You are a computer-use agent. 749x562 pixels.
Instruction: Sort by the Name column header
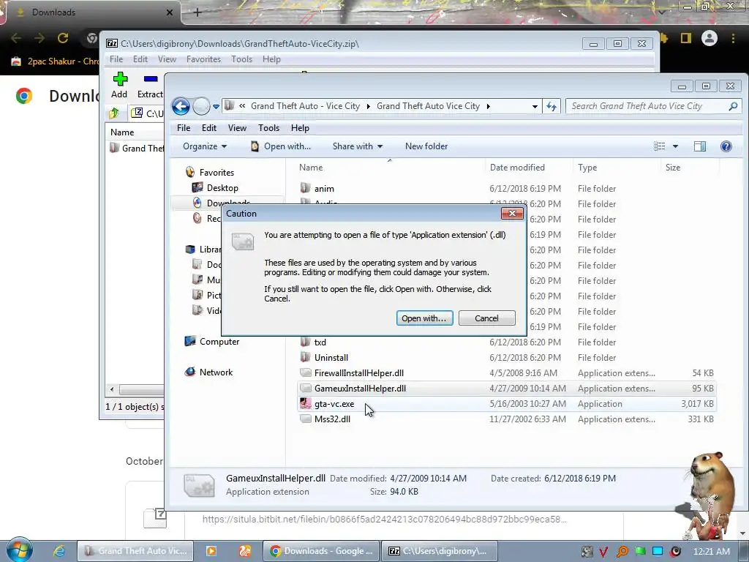[x=389, y=168]
